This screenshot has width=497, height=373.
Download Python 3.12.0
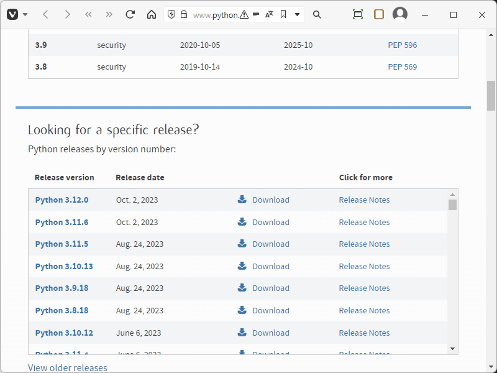click(x=271, y=200)
